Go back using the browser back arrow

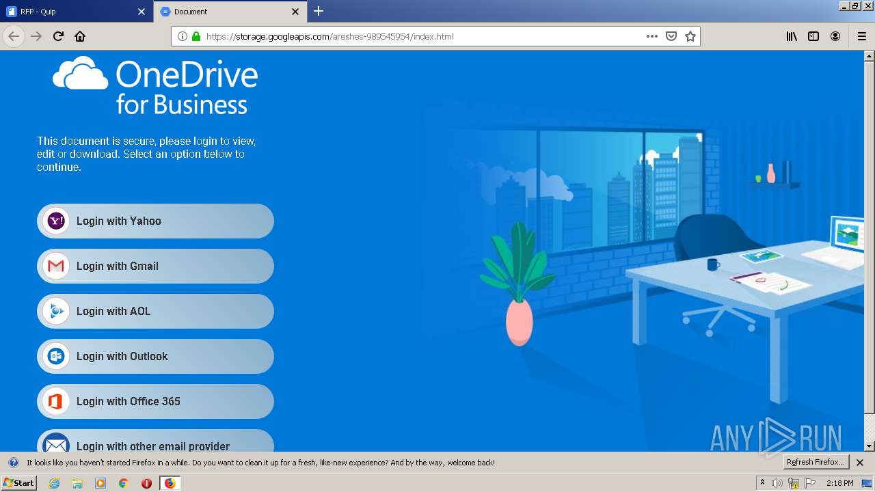(x=14, y=36)
